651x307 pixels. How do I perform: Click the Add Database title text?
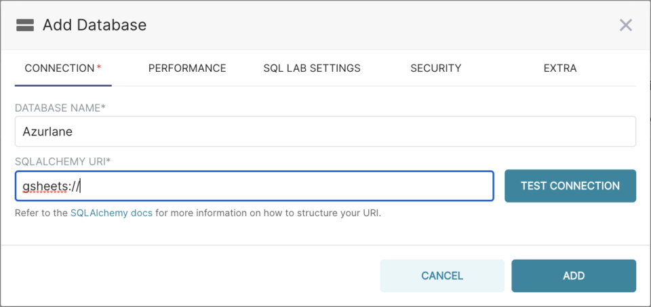coord(94,26)
